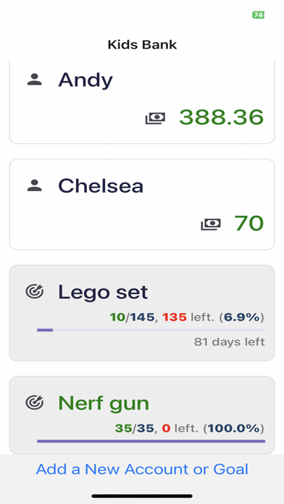Tap the person icon beside Chelsea
The height and width of the screenshot is (504, 284).
(x=35, y=185)
